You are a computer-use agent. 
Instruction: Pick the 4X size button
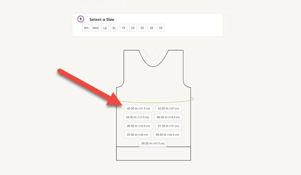point(151,28)
